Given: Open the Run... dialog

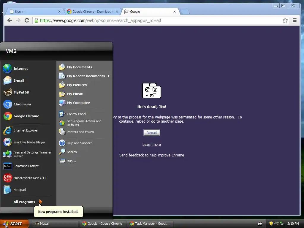Looking at the screenshot, I should click(x=85, y=161).
